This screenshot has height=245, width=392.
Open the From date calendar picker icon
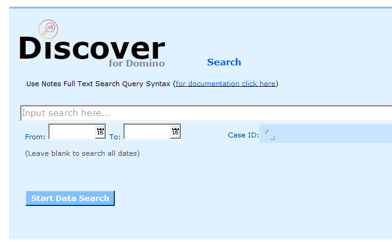coord(100,131)
